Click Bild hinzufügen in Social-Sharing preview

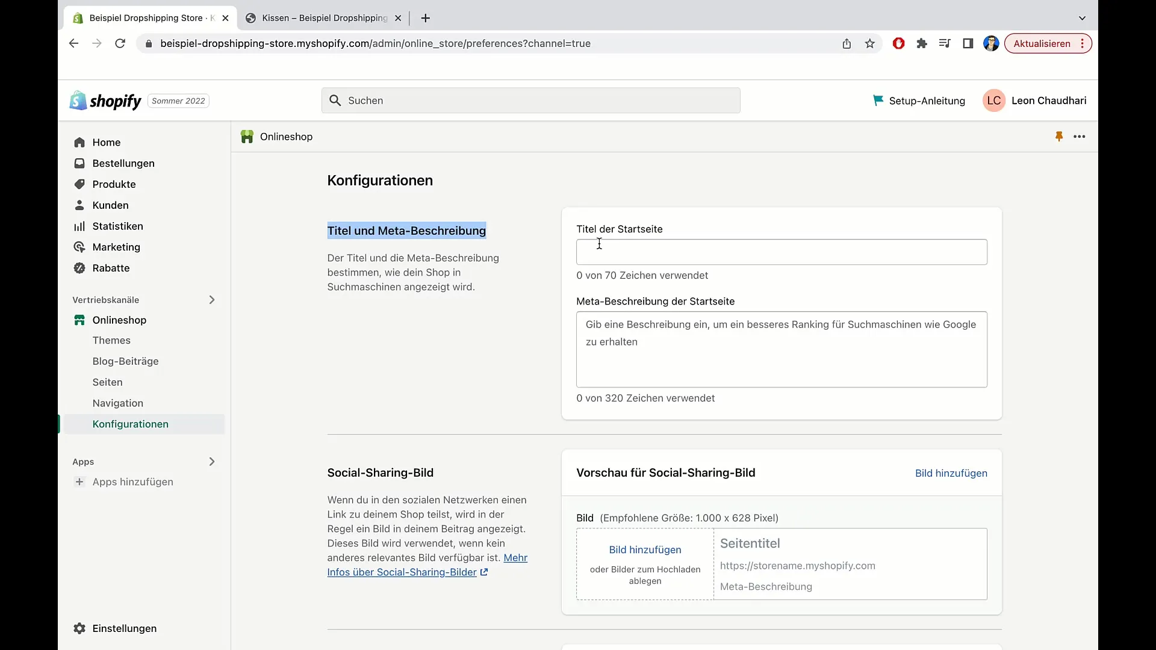(x=951, y=473)
